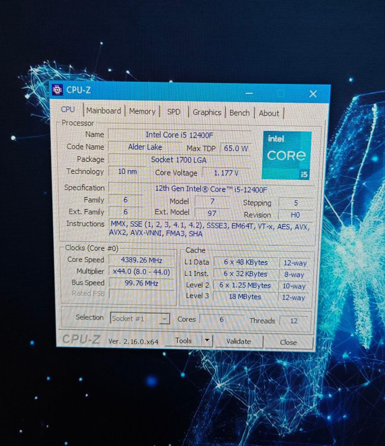Click the Core Voltage value '1.177 V'
This screenshot has height=446, width=385.
pos(226,173)
